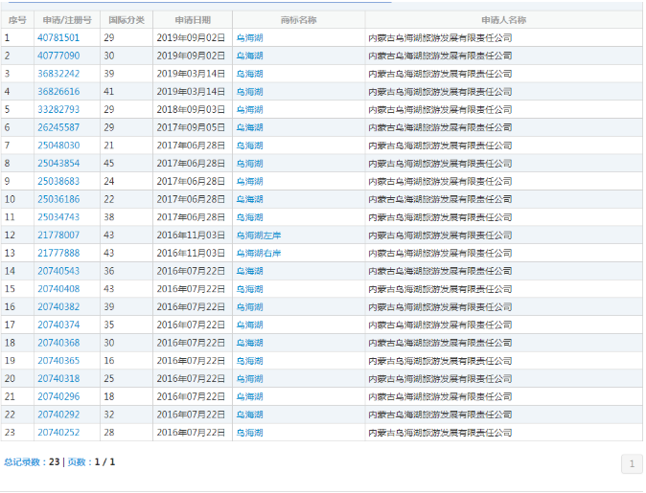Open record 25036186 link
The image size is (646, 493).
58,199
